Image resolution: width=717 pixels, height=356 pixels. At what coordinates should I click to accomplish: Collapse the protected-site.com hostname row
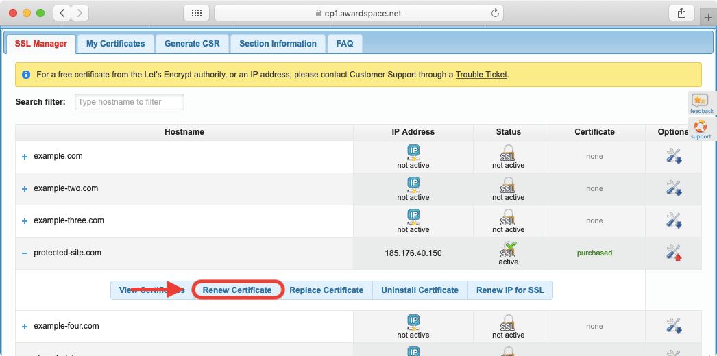coord(25,253)
